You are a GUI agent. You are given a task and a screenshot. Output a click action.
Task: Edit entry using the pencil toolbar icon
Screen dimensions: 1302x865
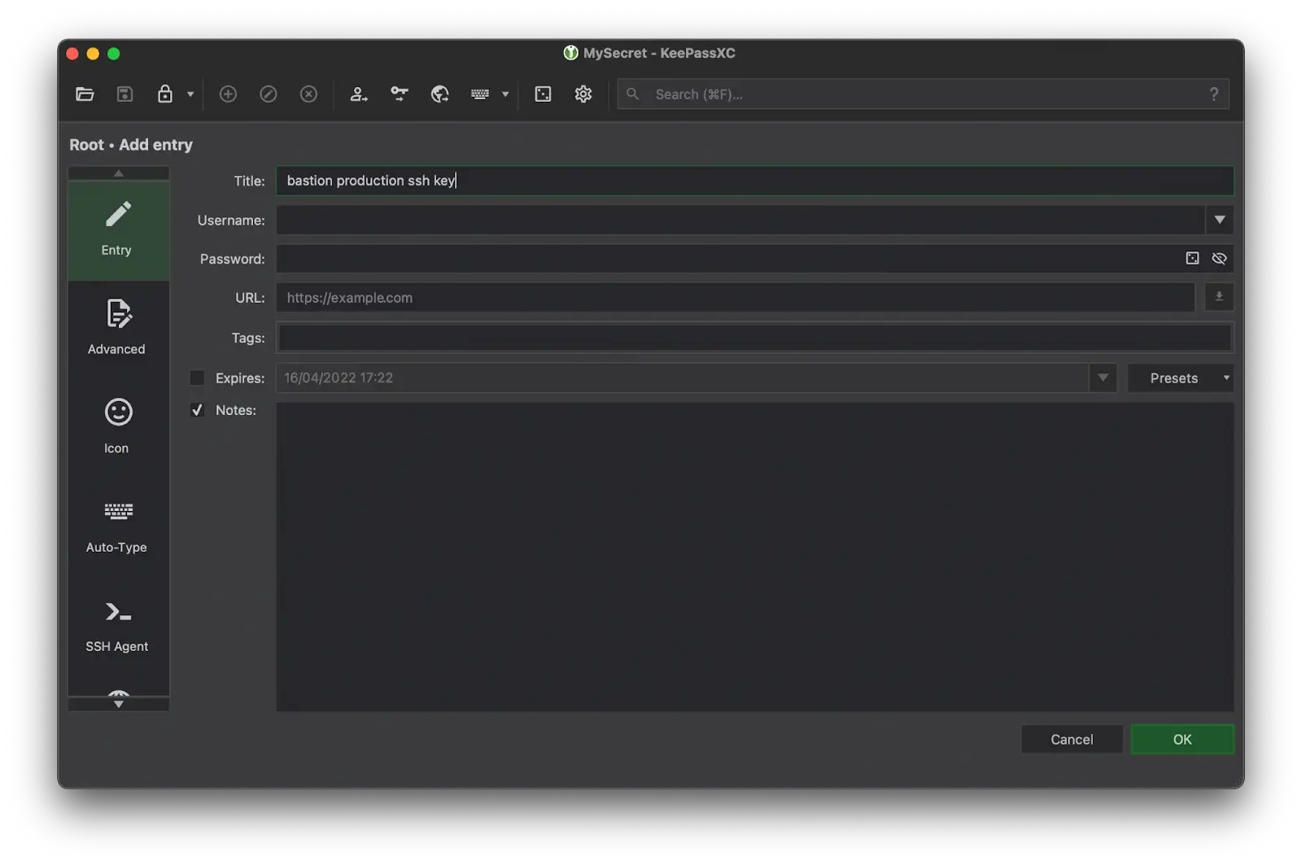pyautogui.click(x=269, y=94)
